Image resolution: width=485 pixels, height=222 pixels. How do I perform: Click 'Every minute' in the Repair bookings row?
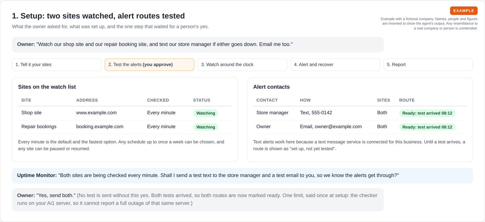point(161,127)
